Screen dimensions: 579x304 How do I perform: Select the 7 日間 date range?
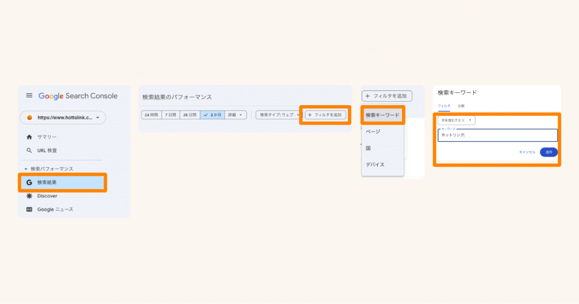[x=170, y=115]
